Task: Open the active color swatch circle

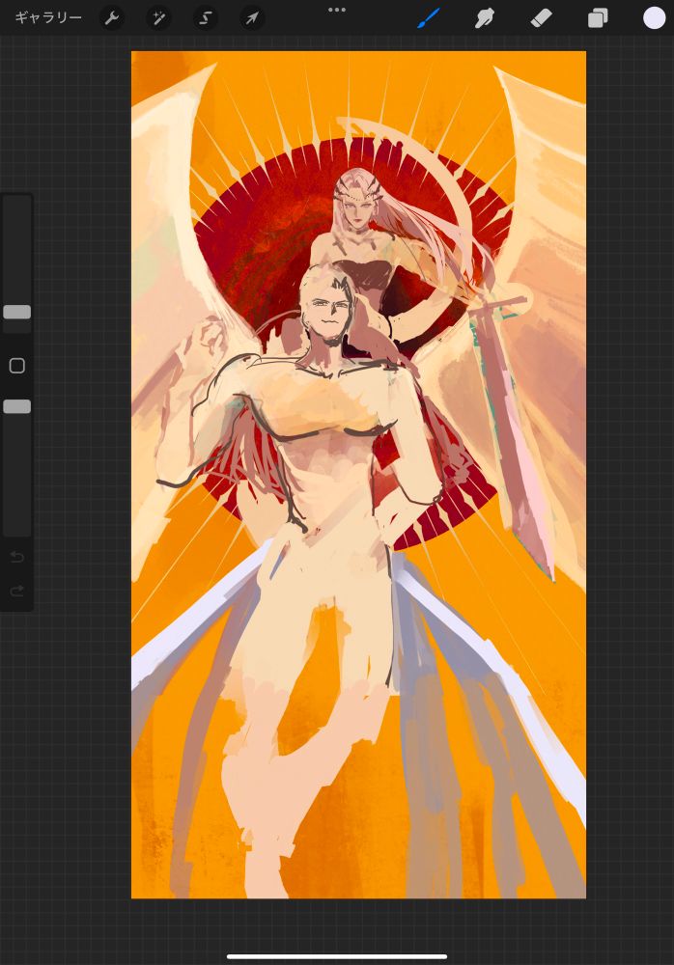Action: (655, 18)
